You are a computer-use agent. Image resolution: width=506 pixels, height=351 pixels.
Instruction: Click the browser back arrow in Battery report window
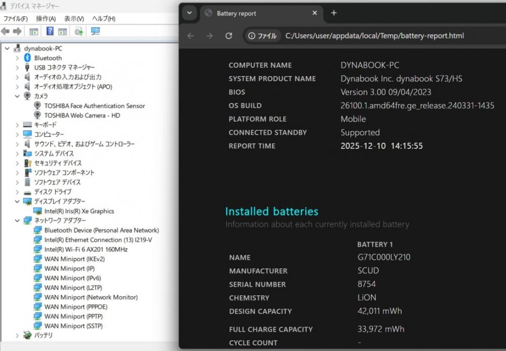pos(191,36)
